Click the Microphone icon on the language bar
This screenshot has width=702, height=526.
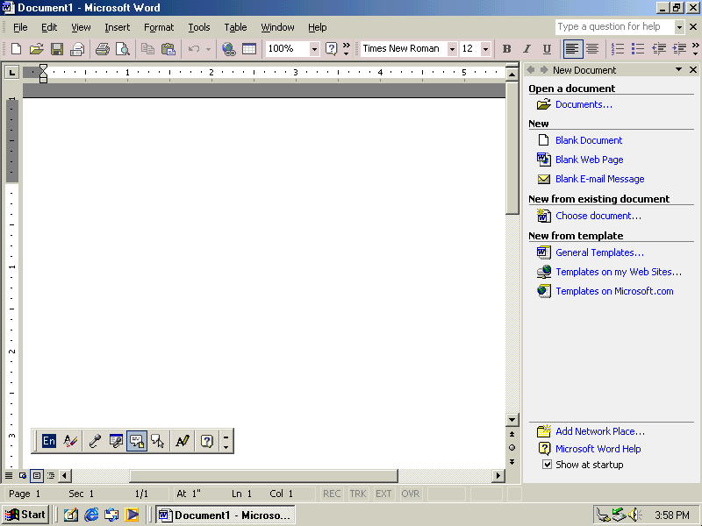coord(95,441)
